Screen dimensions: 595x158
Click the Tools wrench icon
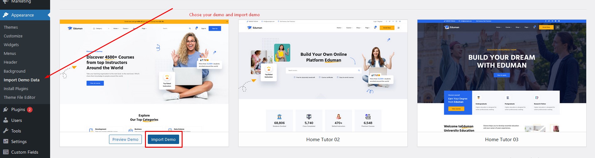(6, 131)
